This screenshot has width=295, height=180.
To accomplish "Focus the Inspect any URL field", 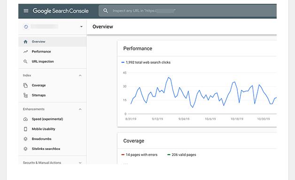I will coord(187,11).
